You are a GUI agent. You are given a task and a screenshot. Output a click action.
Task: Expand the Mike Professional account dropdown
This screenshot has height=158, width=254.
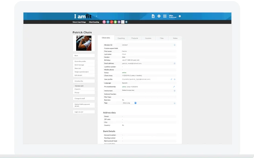pos(180,16)
